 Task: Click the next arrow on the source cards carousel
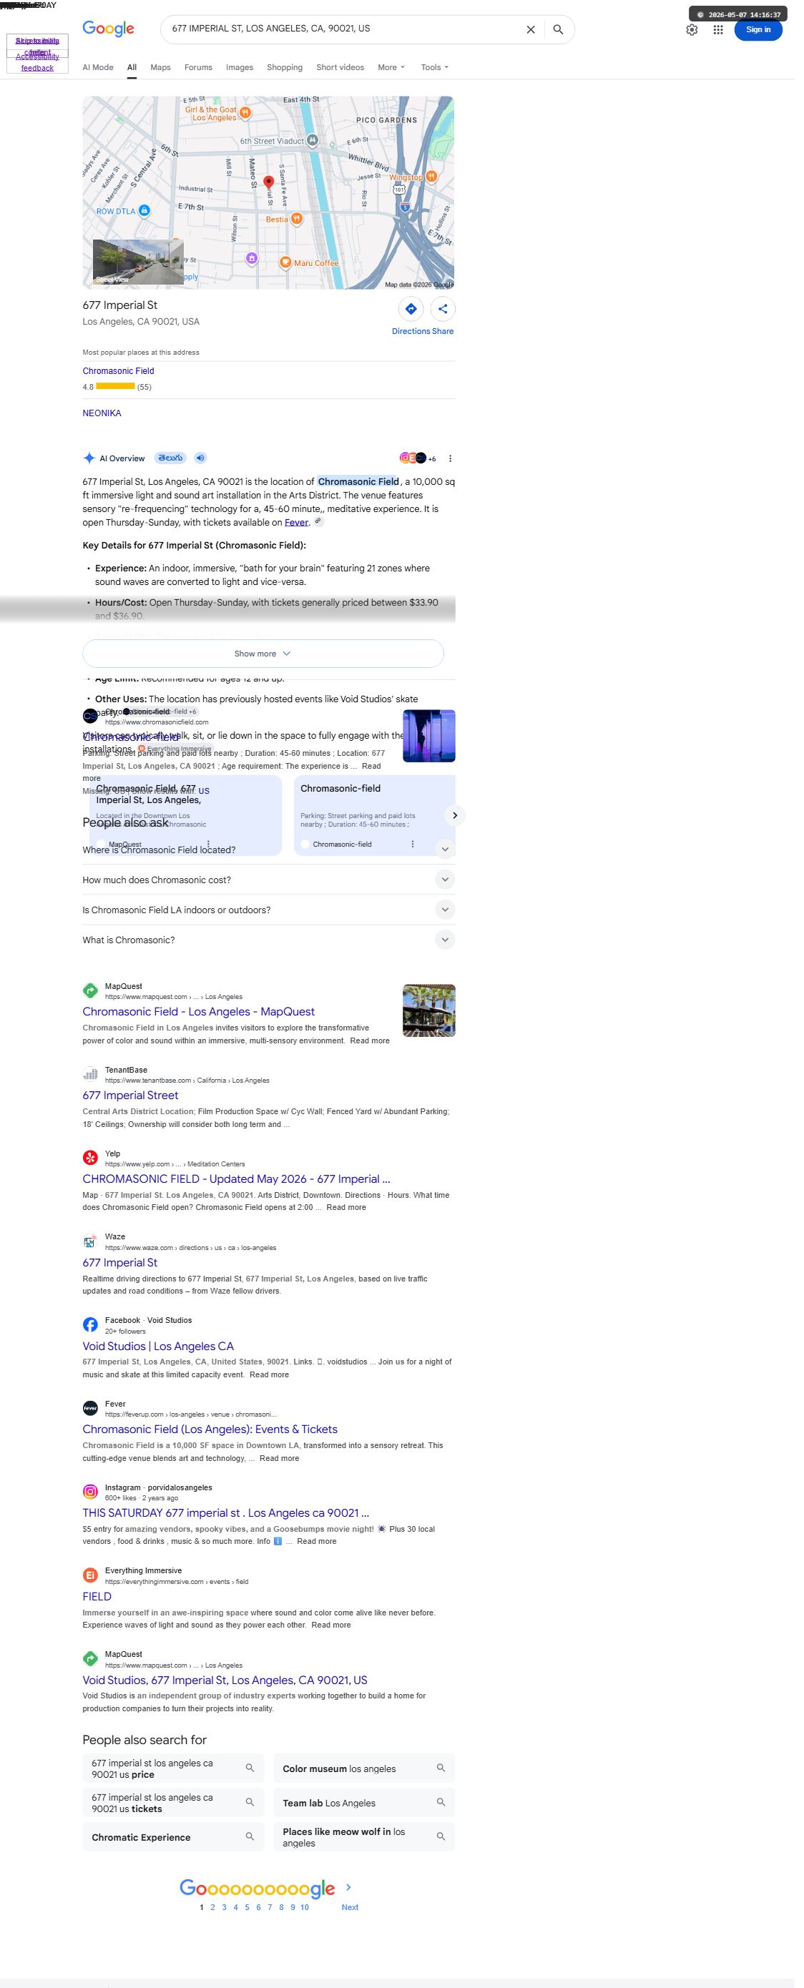point(454,815)
